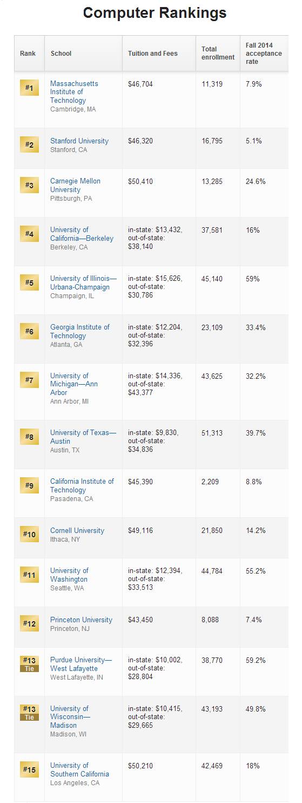
Task: Click the #2 gold rank badge
Action: [x=29, y=144]
